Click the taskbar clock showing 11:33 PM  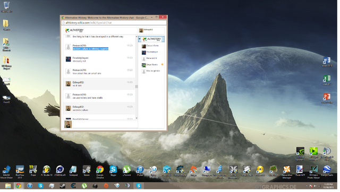pos(328,186)
